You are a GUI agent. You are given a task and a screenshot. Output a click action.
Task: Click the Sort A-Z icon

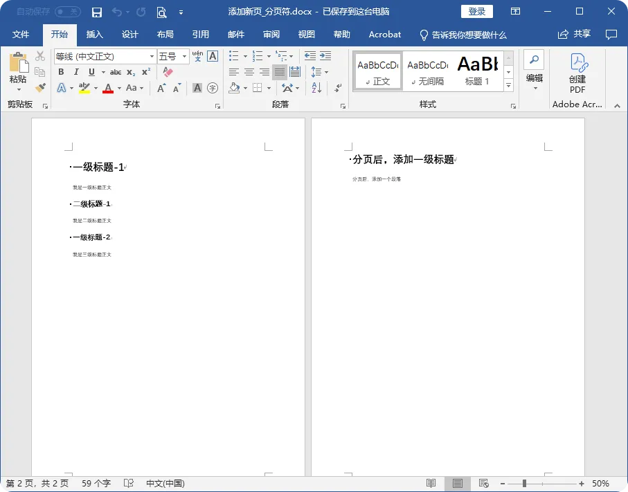(316, 88)
